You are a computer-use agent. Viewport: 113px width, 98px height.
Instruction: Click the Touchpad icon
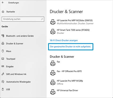(3, 59)
